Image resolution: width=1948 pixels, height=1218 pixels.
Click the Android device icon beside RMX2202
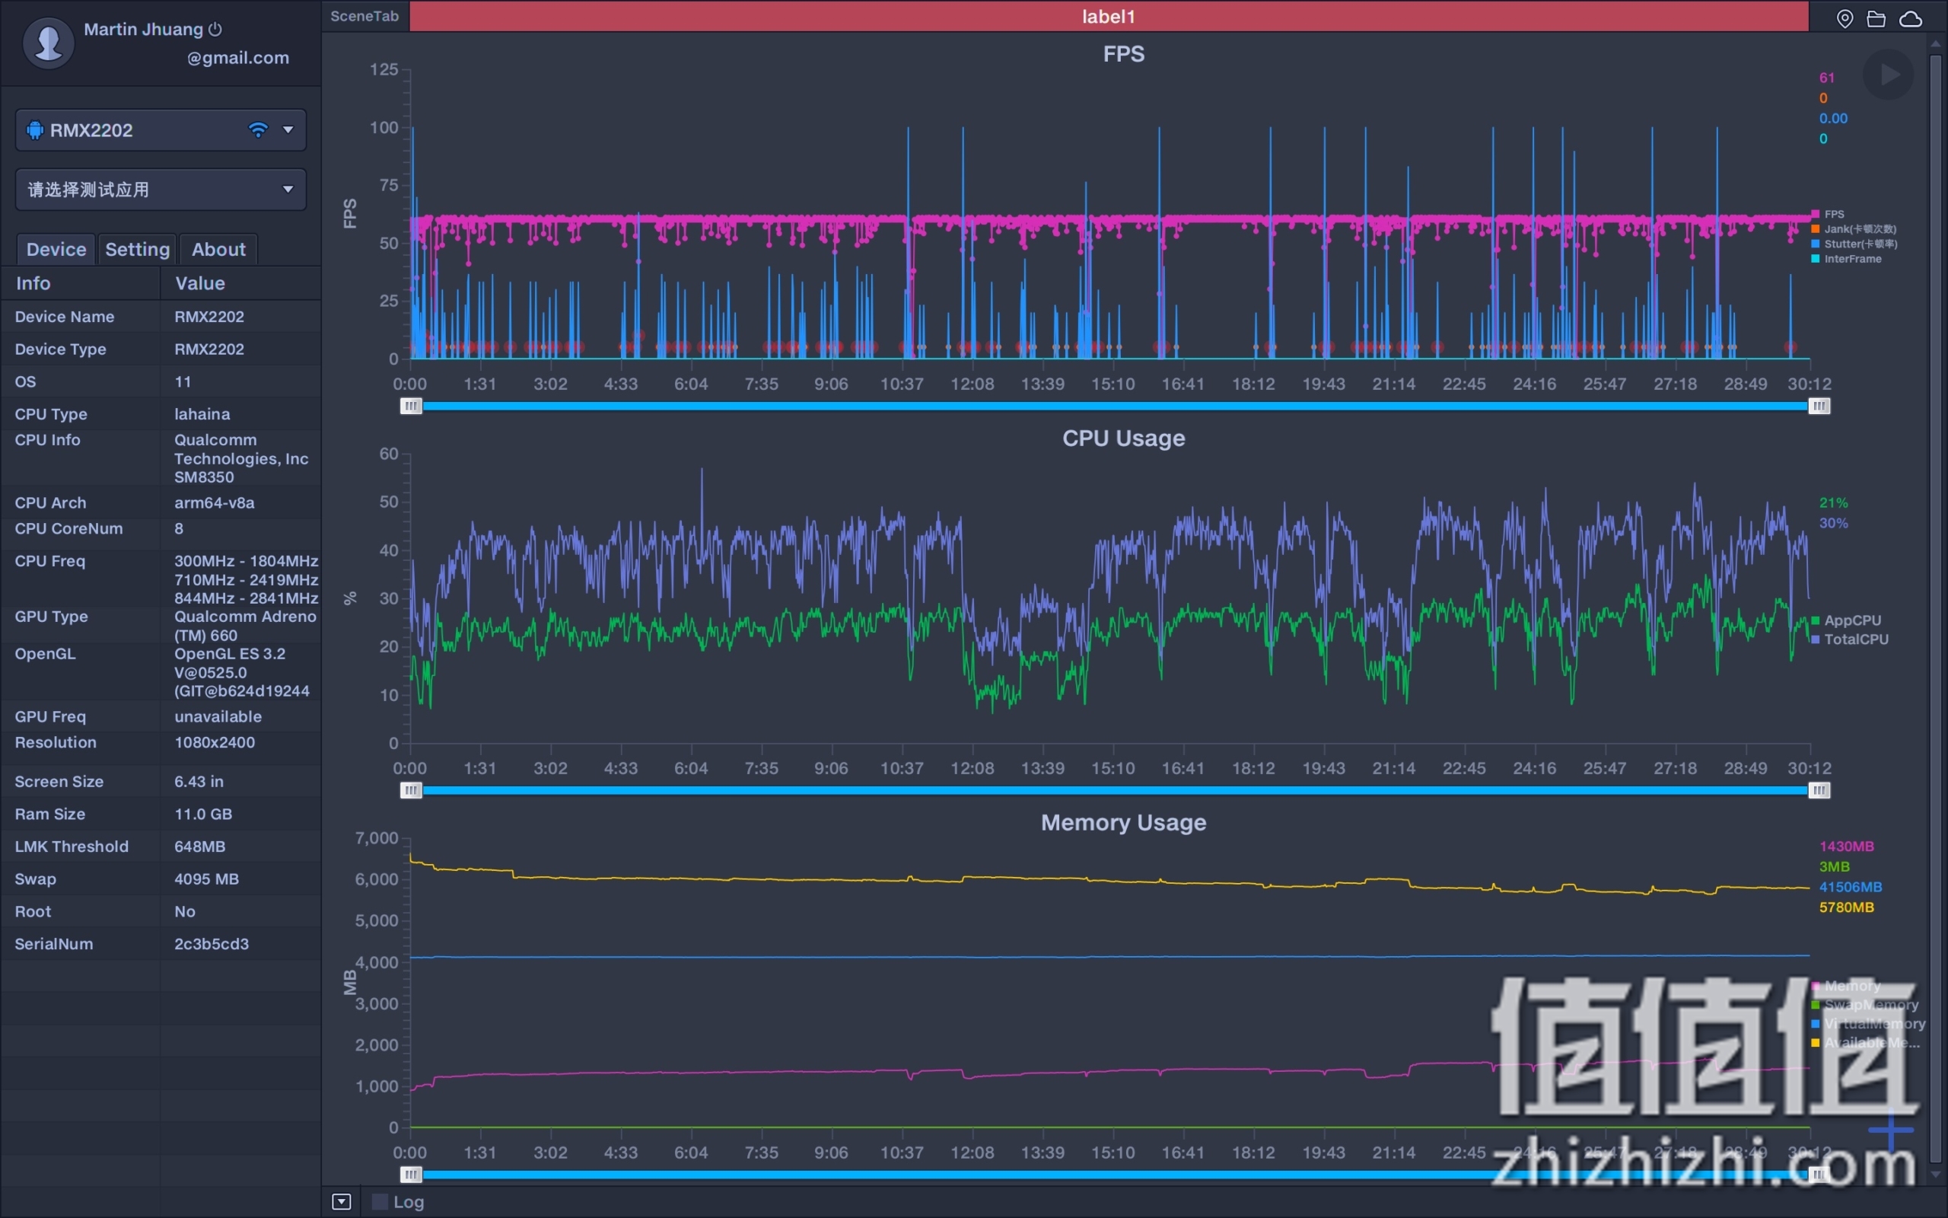coord(34,129)
